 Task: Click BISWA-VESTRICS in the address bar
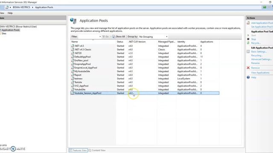tap(21, 7)
